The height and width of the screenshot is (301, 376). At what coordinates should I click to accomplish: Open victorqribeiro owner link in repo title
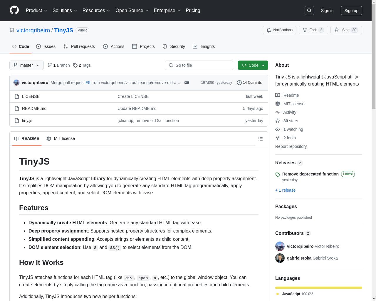tap(33, 30)
